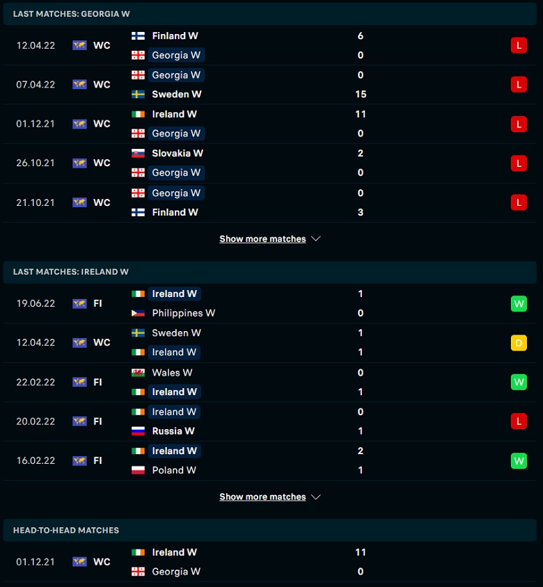The width and height of the screenshot is (543, 587).
Task: Open the Head-to-Head Matches section header
Action: pyautogui.click(x=270, y=530)
